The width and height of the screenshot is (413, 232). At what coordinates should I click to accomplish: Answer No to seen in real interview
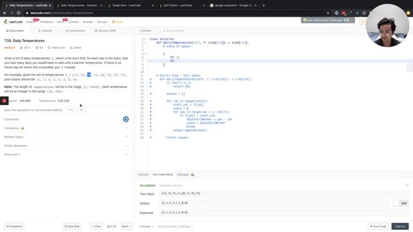point(81,110)
